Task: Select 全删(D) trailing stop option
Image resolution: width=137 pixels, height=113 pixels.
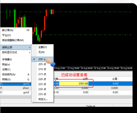Action: pos(43,47)
